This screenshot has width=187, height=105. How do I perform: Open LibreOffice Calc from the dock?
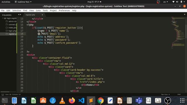point(34,100)
